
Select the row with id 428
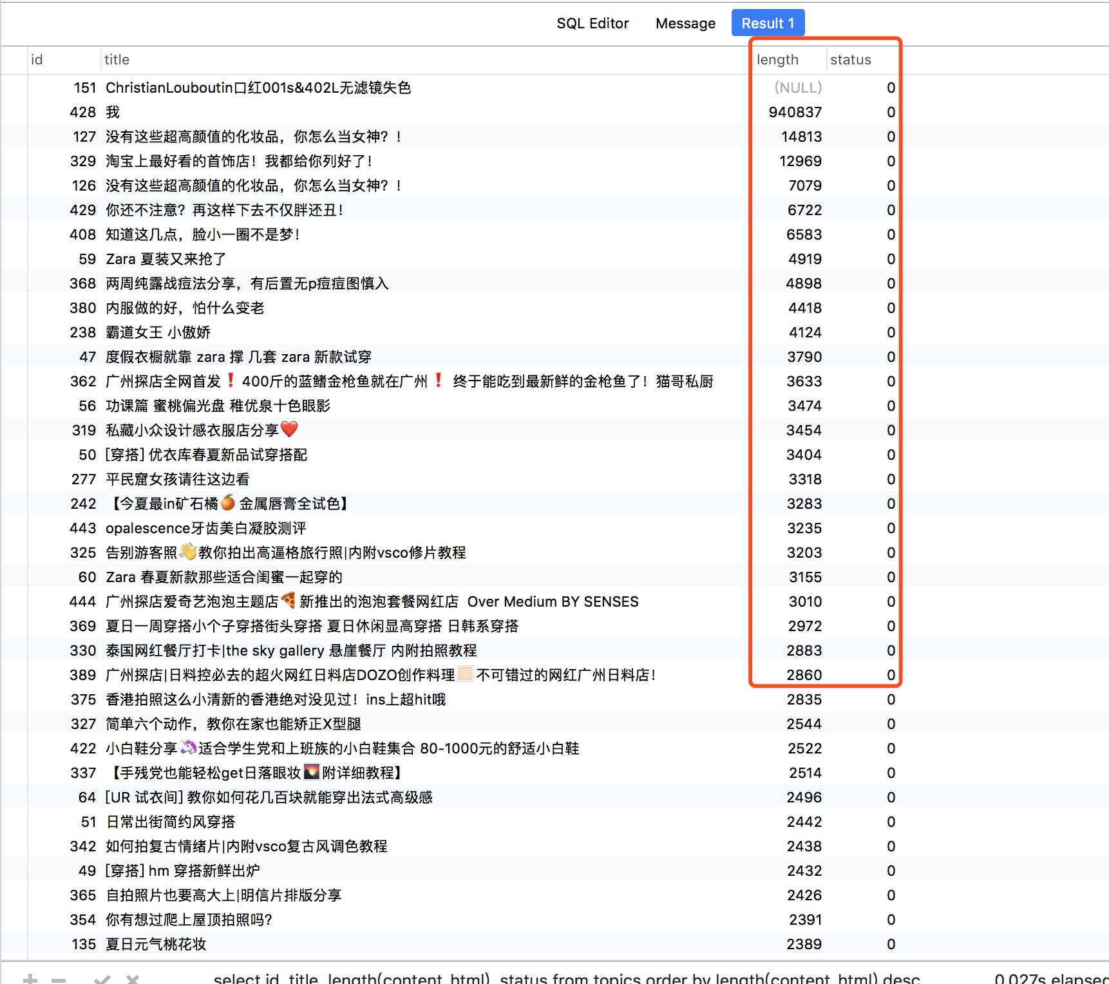83,112
